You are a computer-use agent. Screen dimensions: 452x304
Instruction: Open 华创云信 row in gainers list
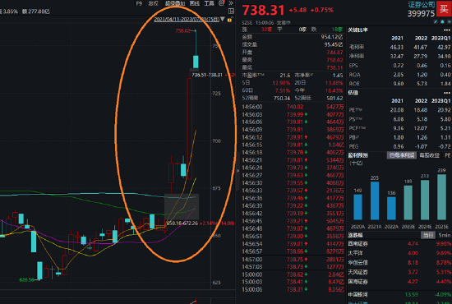[x=399, y=263]
